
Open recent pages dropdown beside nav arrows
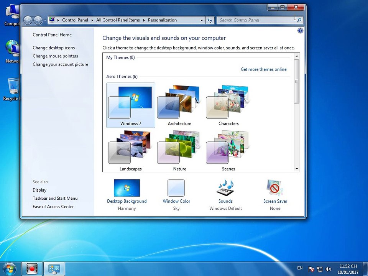point(45,20)
